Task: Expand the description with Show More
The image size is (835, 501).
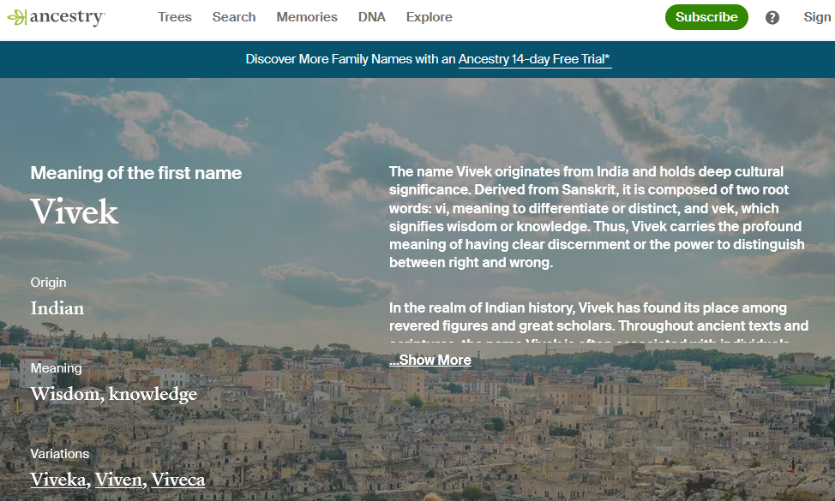Action: (430, 360)
